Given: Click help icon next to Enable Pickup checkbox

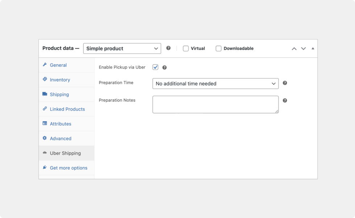Looking at the screenshot, I should [x=164, y=67].
